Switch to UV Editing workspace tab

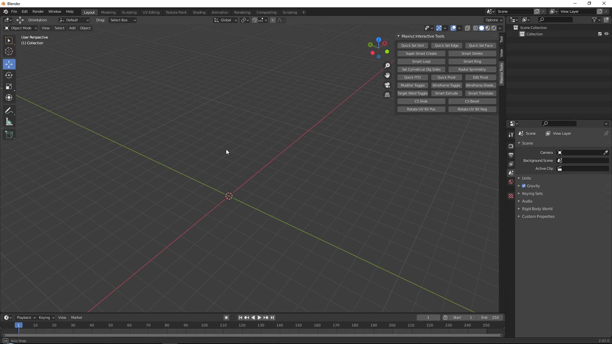click(151, 12)
